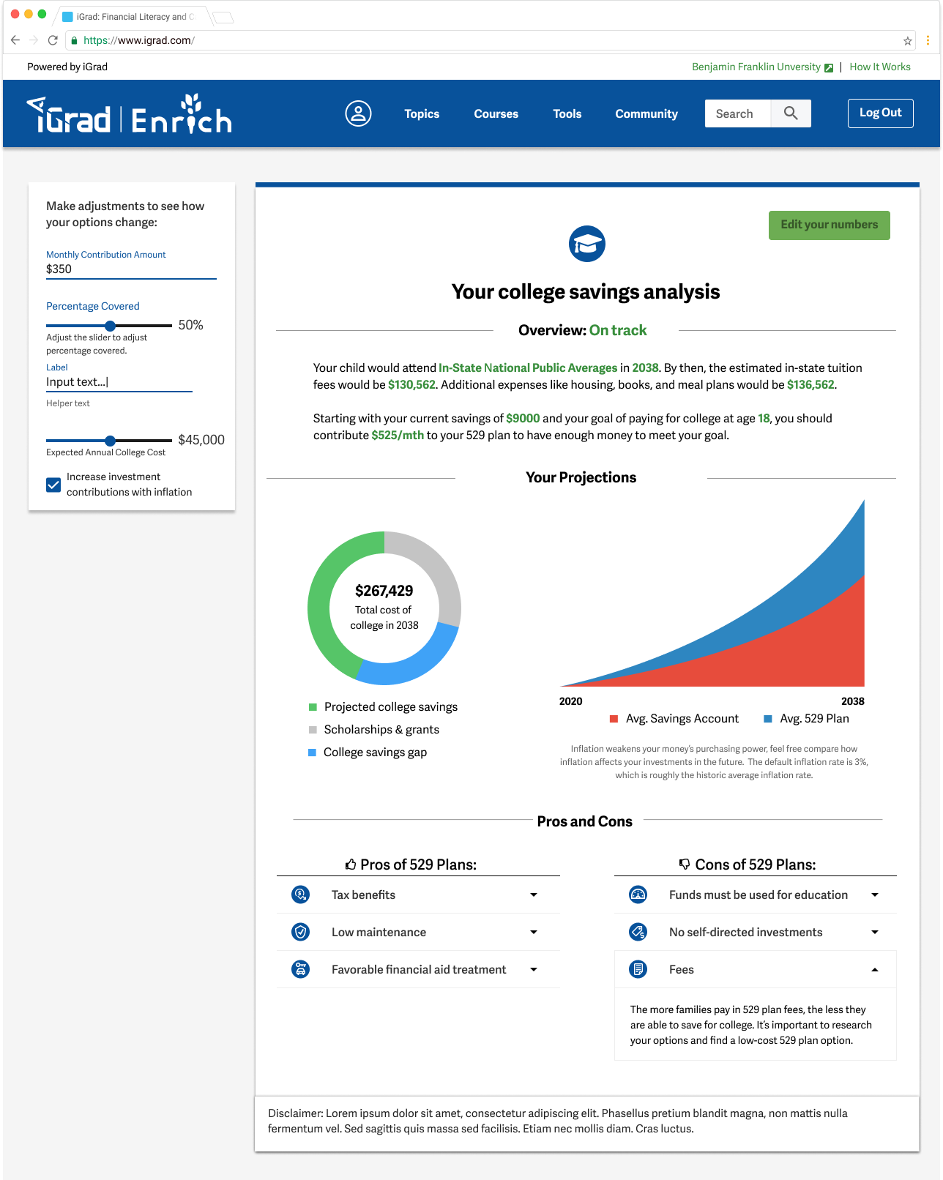This screenshot has width=943, height=1180.
Task: Click the Monthly Contribution Amount field
Action: click(131, 269)
